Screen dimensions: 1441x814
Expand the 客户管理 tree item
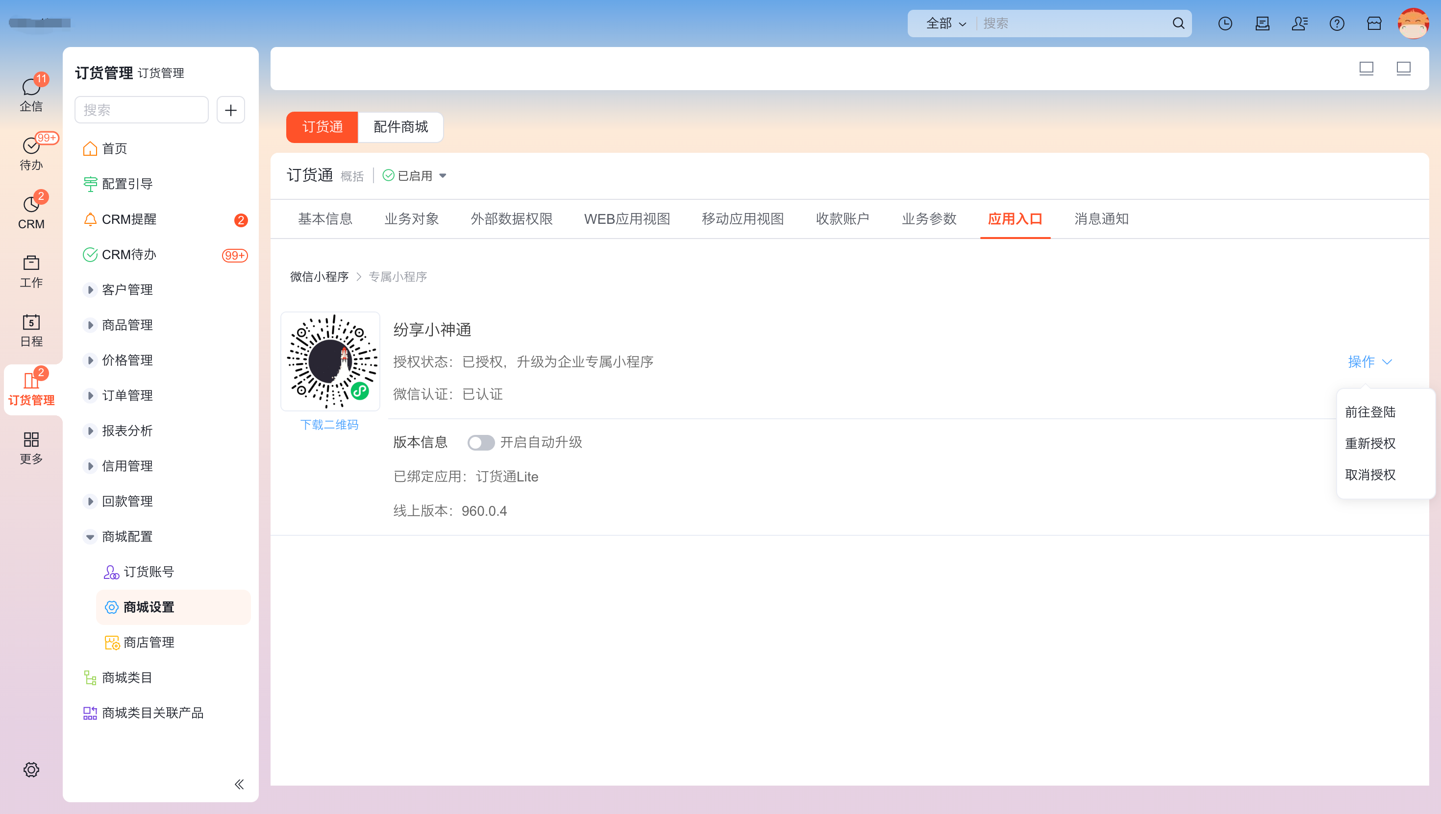click(90, 289)
